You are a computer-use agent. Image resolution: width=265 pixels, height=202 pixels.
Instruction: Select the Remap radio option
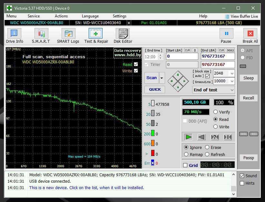click(x=186, y=154)
